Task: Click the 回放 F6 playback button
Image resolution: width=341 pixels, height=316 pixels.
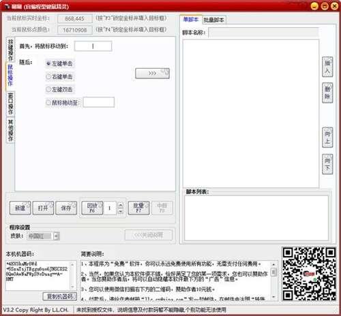Action: coord(92,208)
